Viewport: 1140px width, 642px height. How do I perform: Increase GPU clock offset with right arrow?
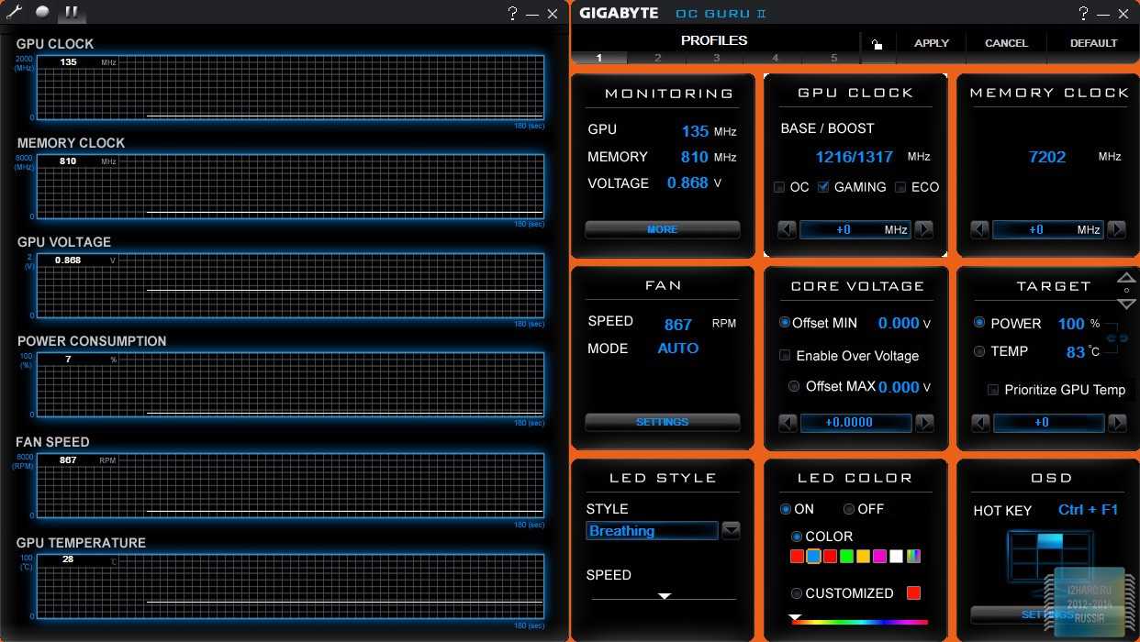924,229
